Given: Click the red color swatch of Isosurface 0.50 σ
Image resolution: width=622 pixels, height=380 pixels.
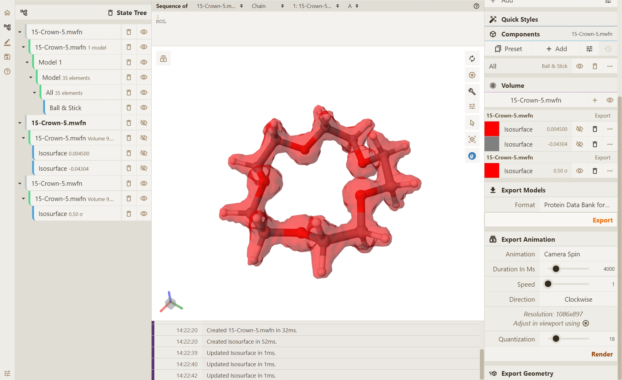Looking at the screenshot, I should coord(492,171).
